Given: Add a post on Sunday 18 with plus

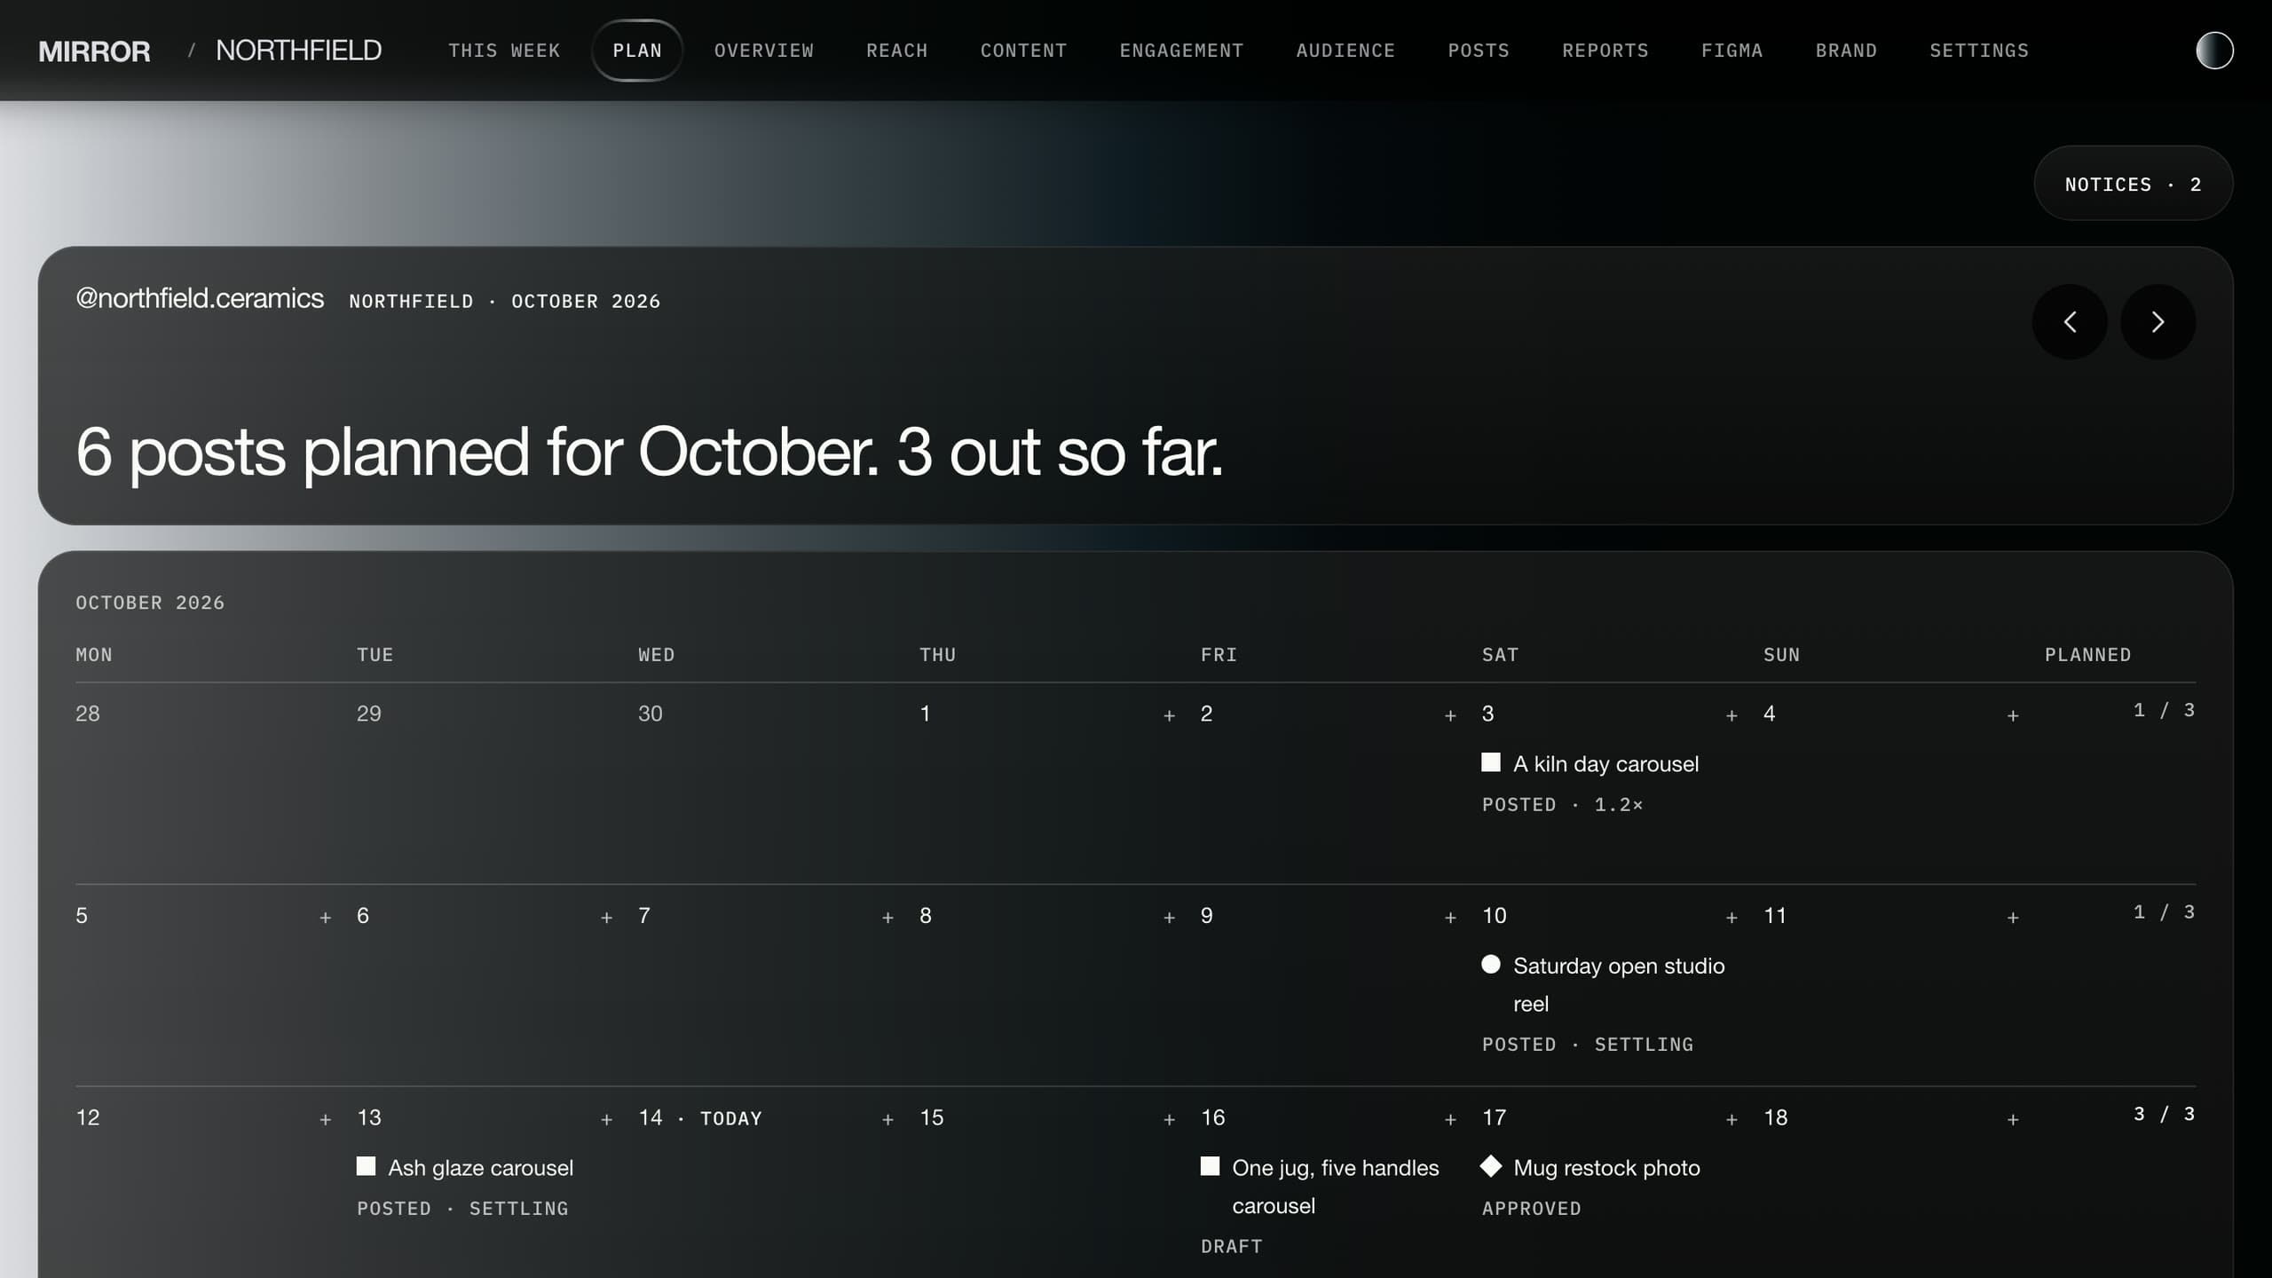Looking at the screenshot, I should pyautogui.click(x=2013, y=1120).
